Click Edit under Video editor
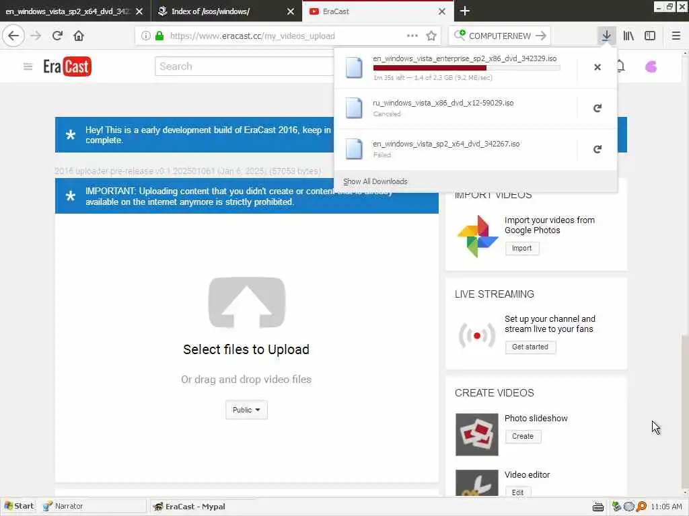This screenshot has height=516, width=689. pos(517,492)
